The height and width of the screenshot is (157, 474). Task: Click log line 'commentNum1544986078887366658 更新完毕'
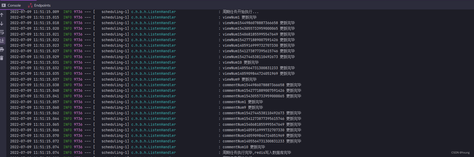coord(262,85)
